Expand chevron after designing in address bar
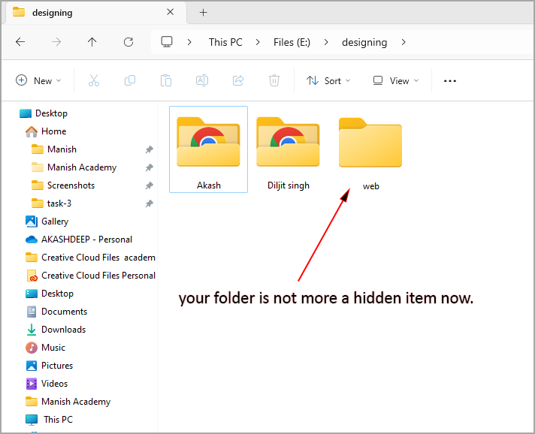Image resolution: width=535 pixels, height=434 pixels. coord(404,42)
